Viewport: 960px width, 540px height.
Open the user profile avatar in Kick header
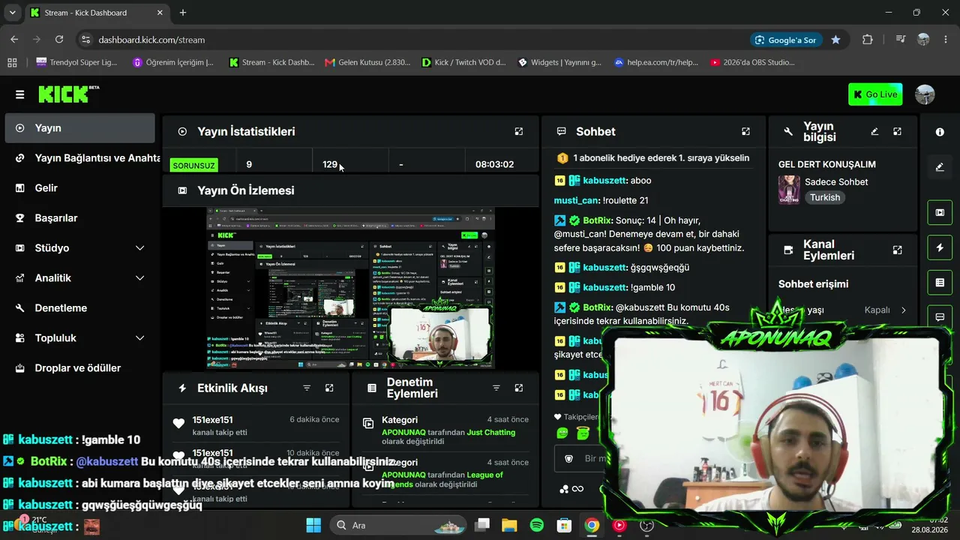click(925, 94)
